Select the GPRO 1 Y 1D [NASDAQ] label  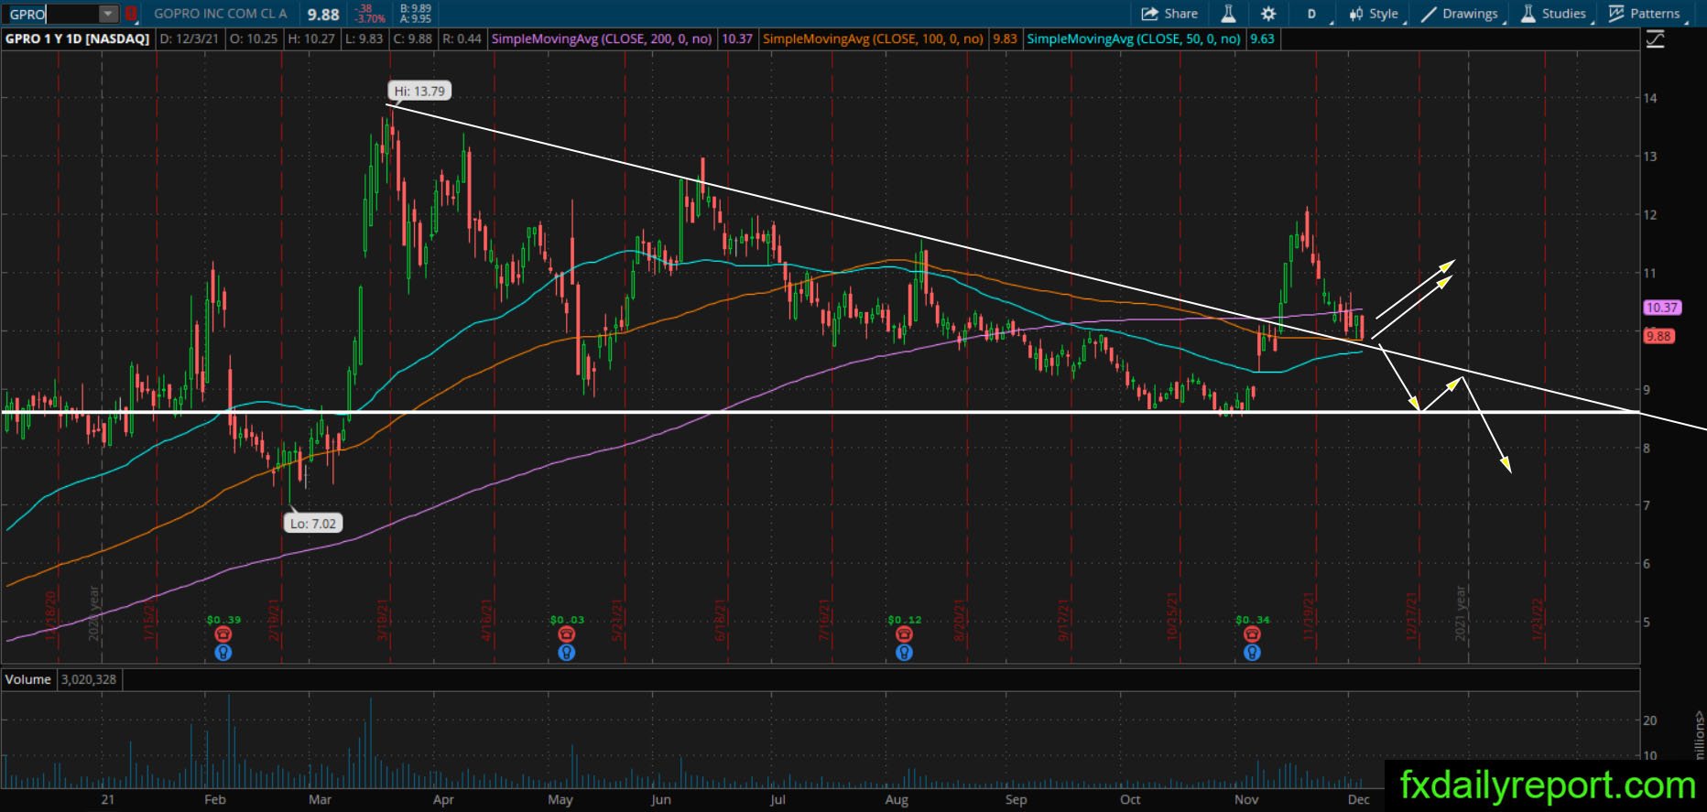coord(78,39)
